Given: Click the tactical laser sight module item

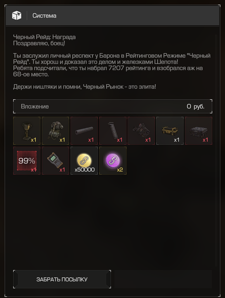Looking at the screenshot, I should (141, 131).
